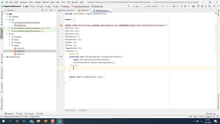Click the Make Project hammer icon

[x=129, y=6]
